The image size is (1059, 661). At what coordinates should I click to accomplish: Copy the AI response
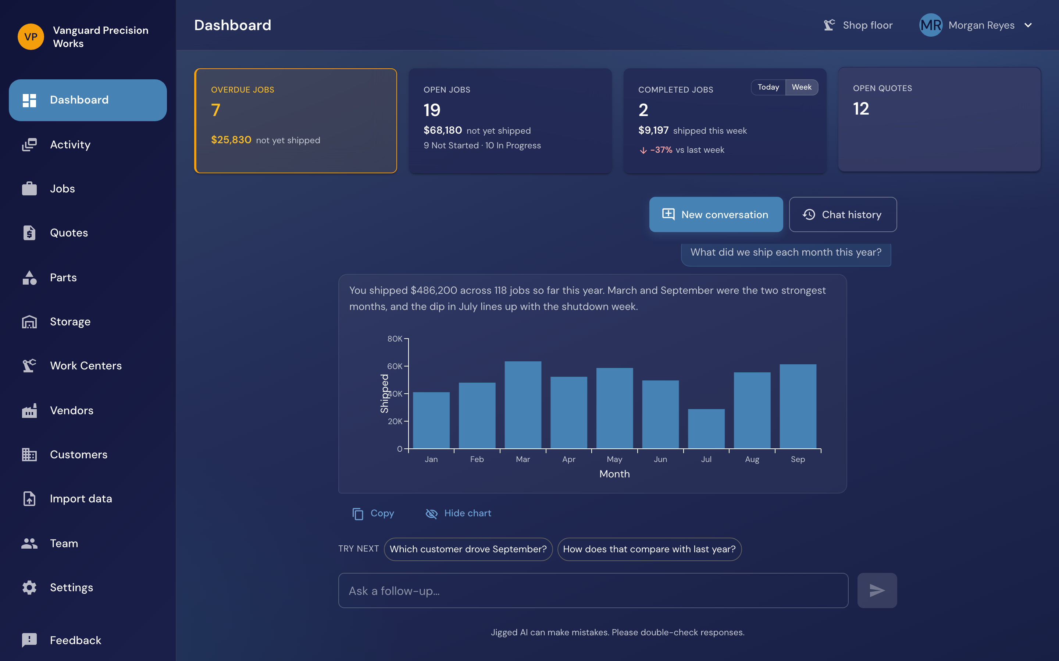(x=373, y=514)
